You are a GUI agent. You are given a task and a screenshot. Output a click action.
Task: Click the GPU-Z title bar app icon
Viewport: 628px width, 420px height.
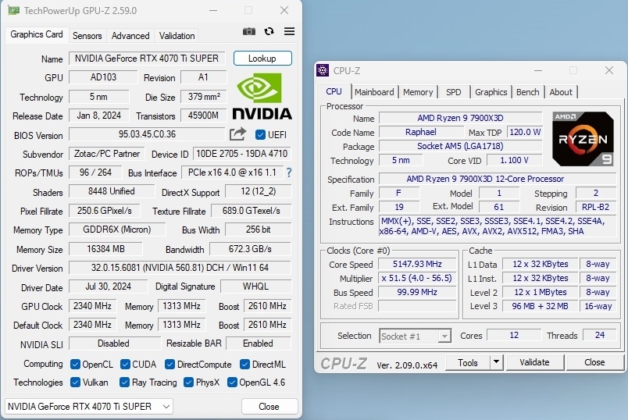click(13, 10)
